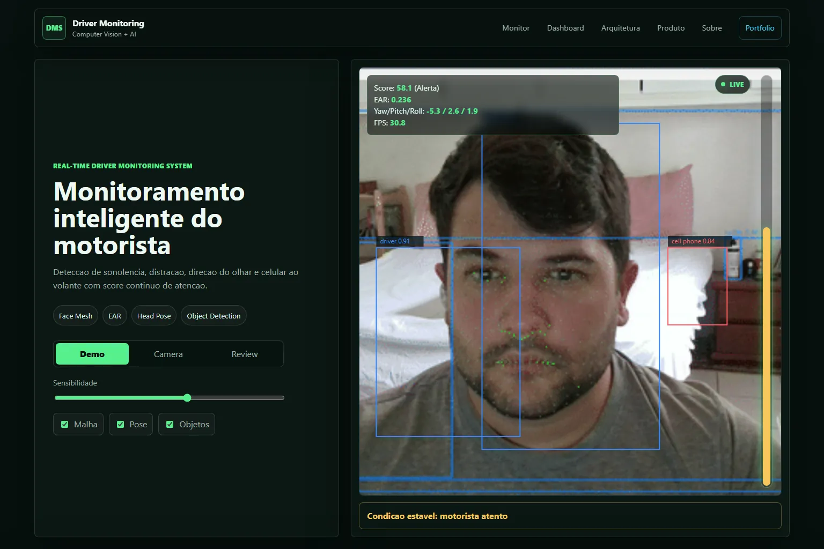The width and height of the screenshot is (824, 549).
Task: Navigate to the Produto link
Action: click(671, 28)
